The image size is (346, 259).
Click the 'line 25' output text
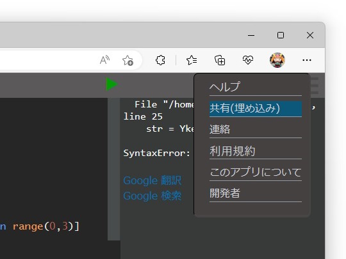(143, 116)
